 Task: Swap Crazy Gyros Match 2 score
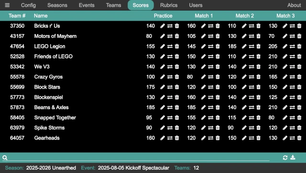click(x=251, y=77)
